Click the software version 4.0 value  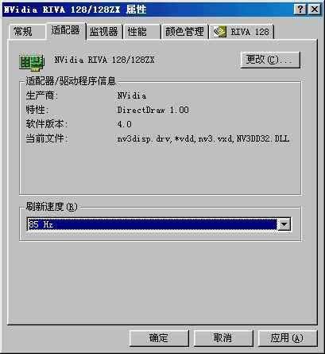coord(124,124)
